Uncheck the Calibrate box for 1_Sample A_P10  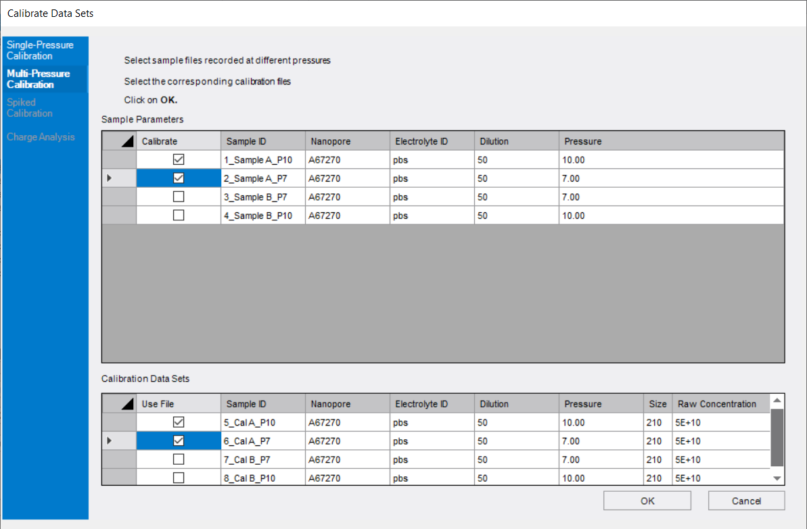178,159
